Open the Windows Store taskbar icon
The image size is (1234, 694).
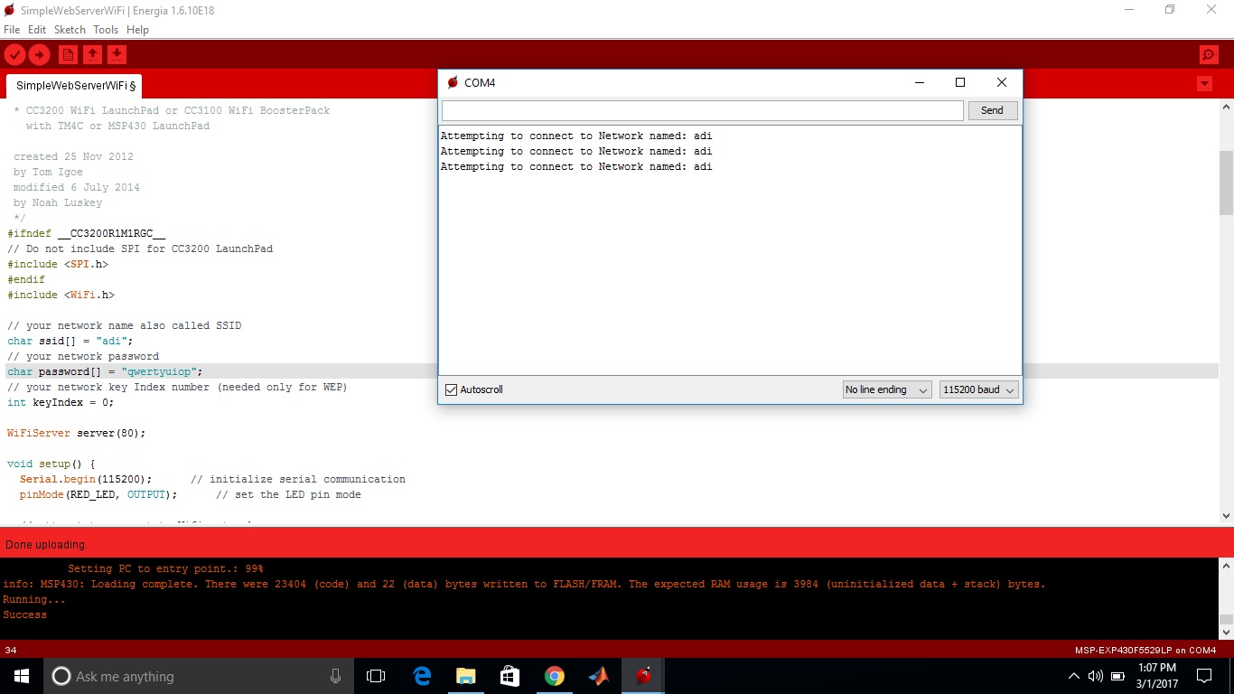point(509,676)
